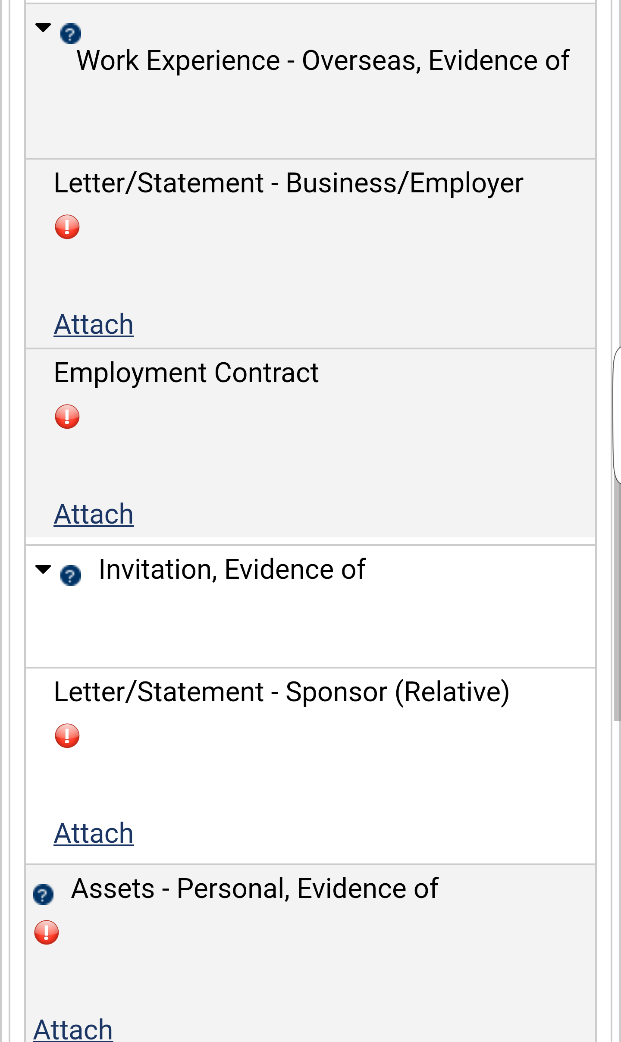Viewport: 621px width, 1042px height.
Task: Collapse Work Experience - Overseas section arrow
Action: click(43, 28)
